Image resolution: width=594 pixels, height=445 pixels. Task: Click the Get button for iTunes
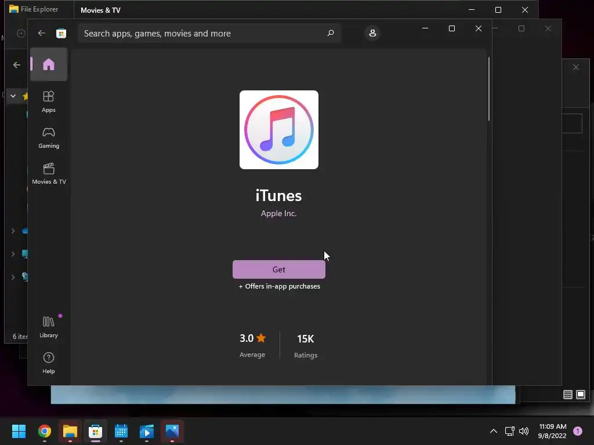tap(279, 269)
